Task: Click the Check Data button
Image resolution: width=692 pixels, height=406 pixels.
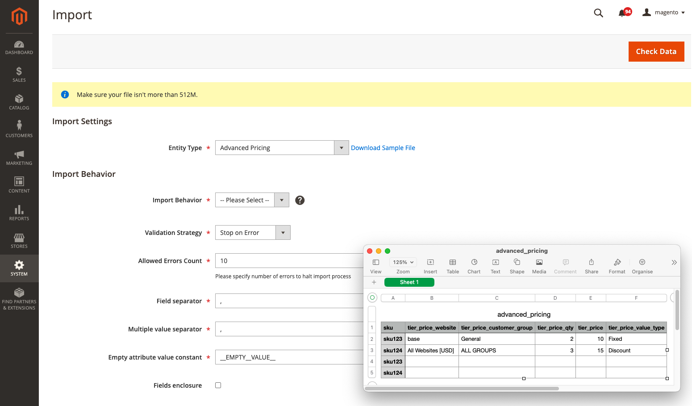Action: point(656,51)
